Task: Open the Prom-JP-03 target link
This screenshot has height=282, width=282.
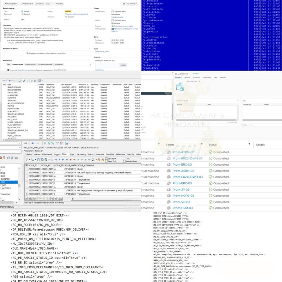Action: (181, 190)
